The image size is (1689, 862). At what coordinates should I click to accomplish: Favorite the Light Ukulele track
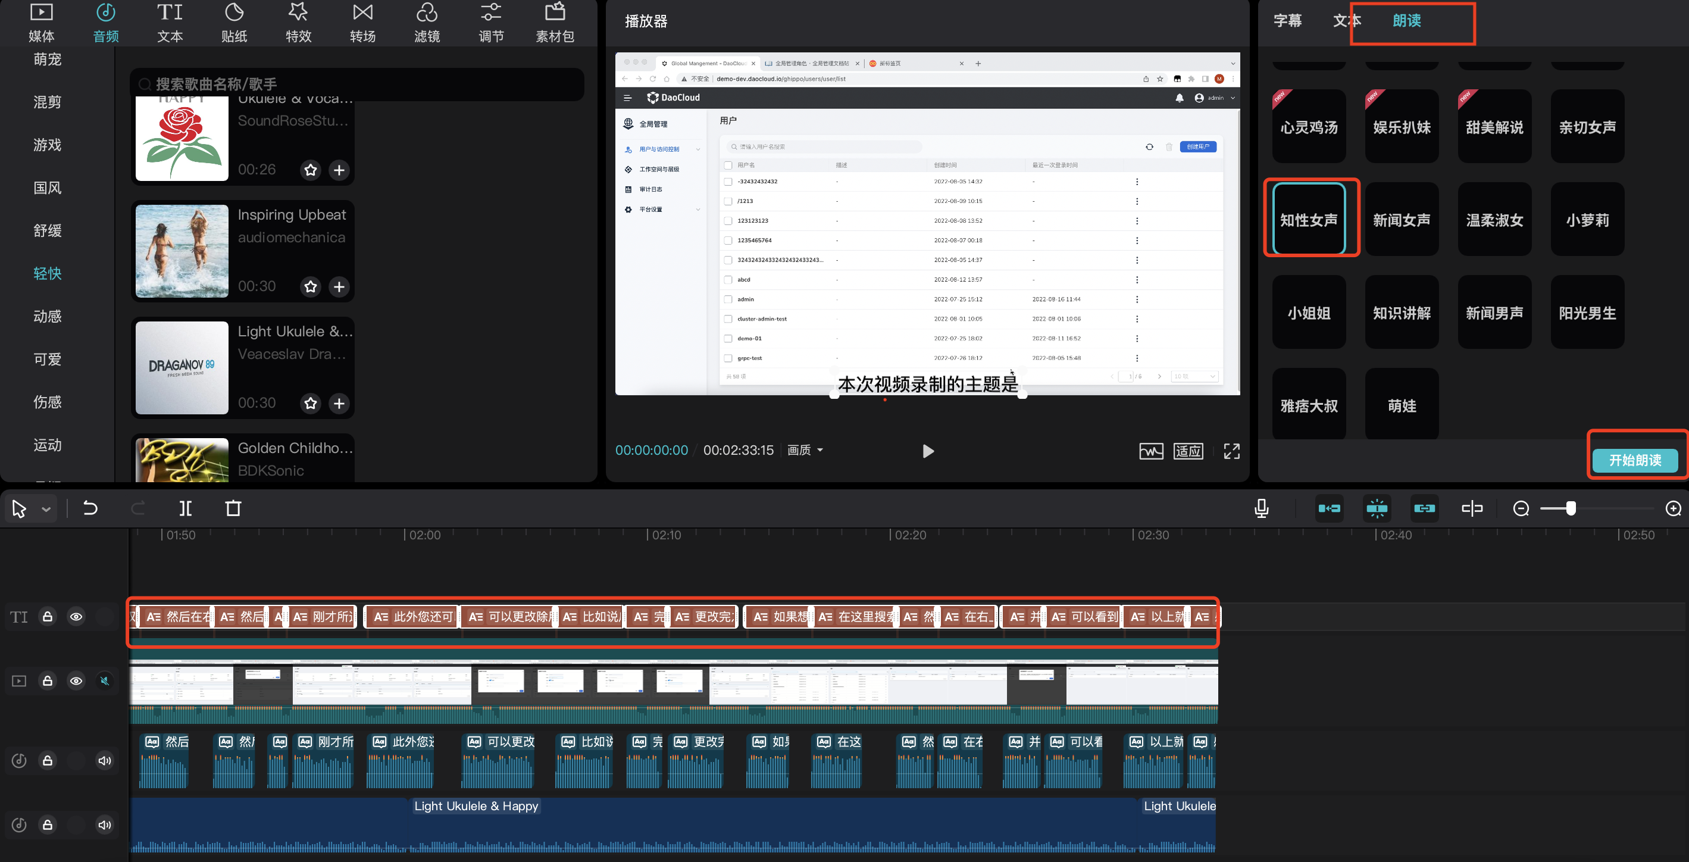click(x=311, y=404)
